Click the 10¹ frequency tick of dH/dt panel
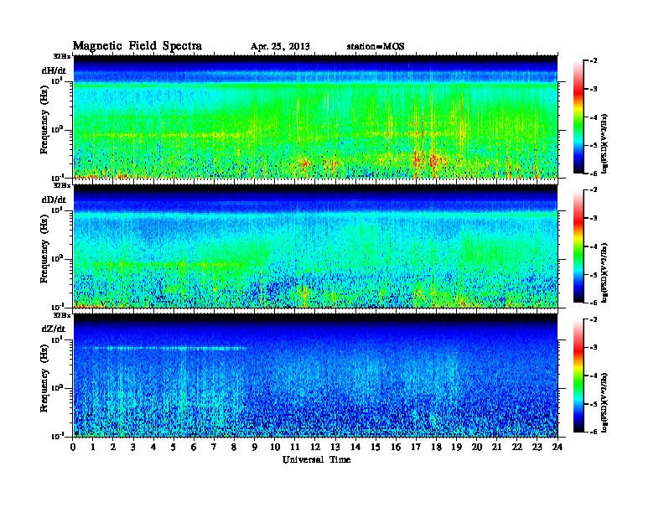 tap(56, 81)
